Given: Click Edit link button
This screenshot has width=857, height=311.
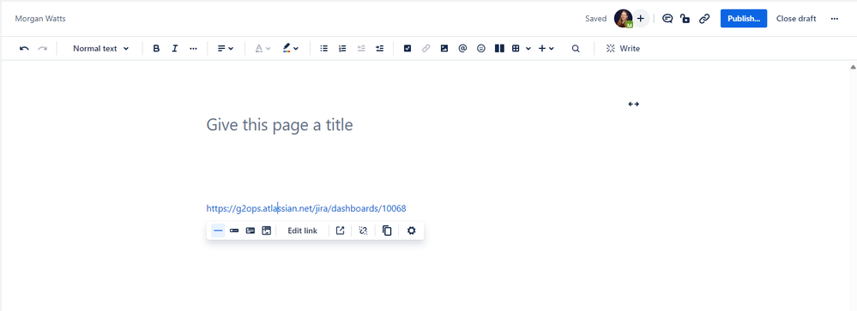Looking at the screenshot, I should [x=302, y=230].
